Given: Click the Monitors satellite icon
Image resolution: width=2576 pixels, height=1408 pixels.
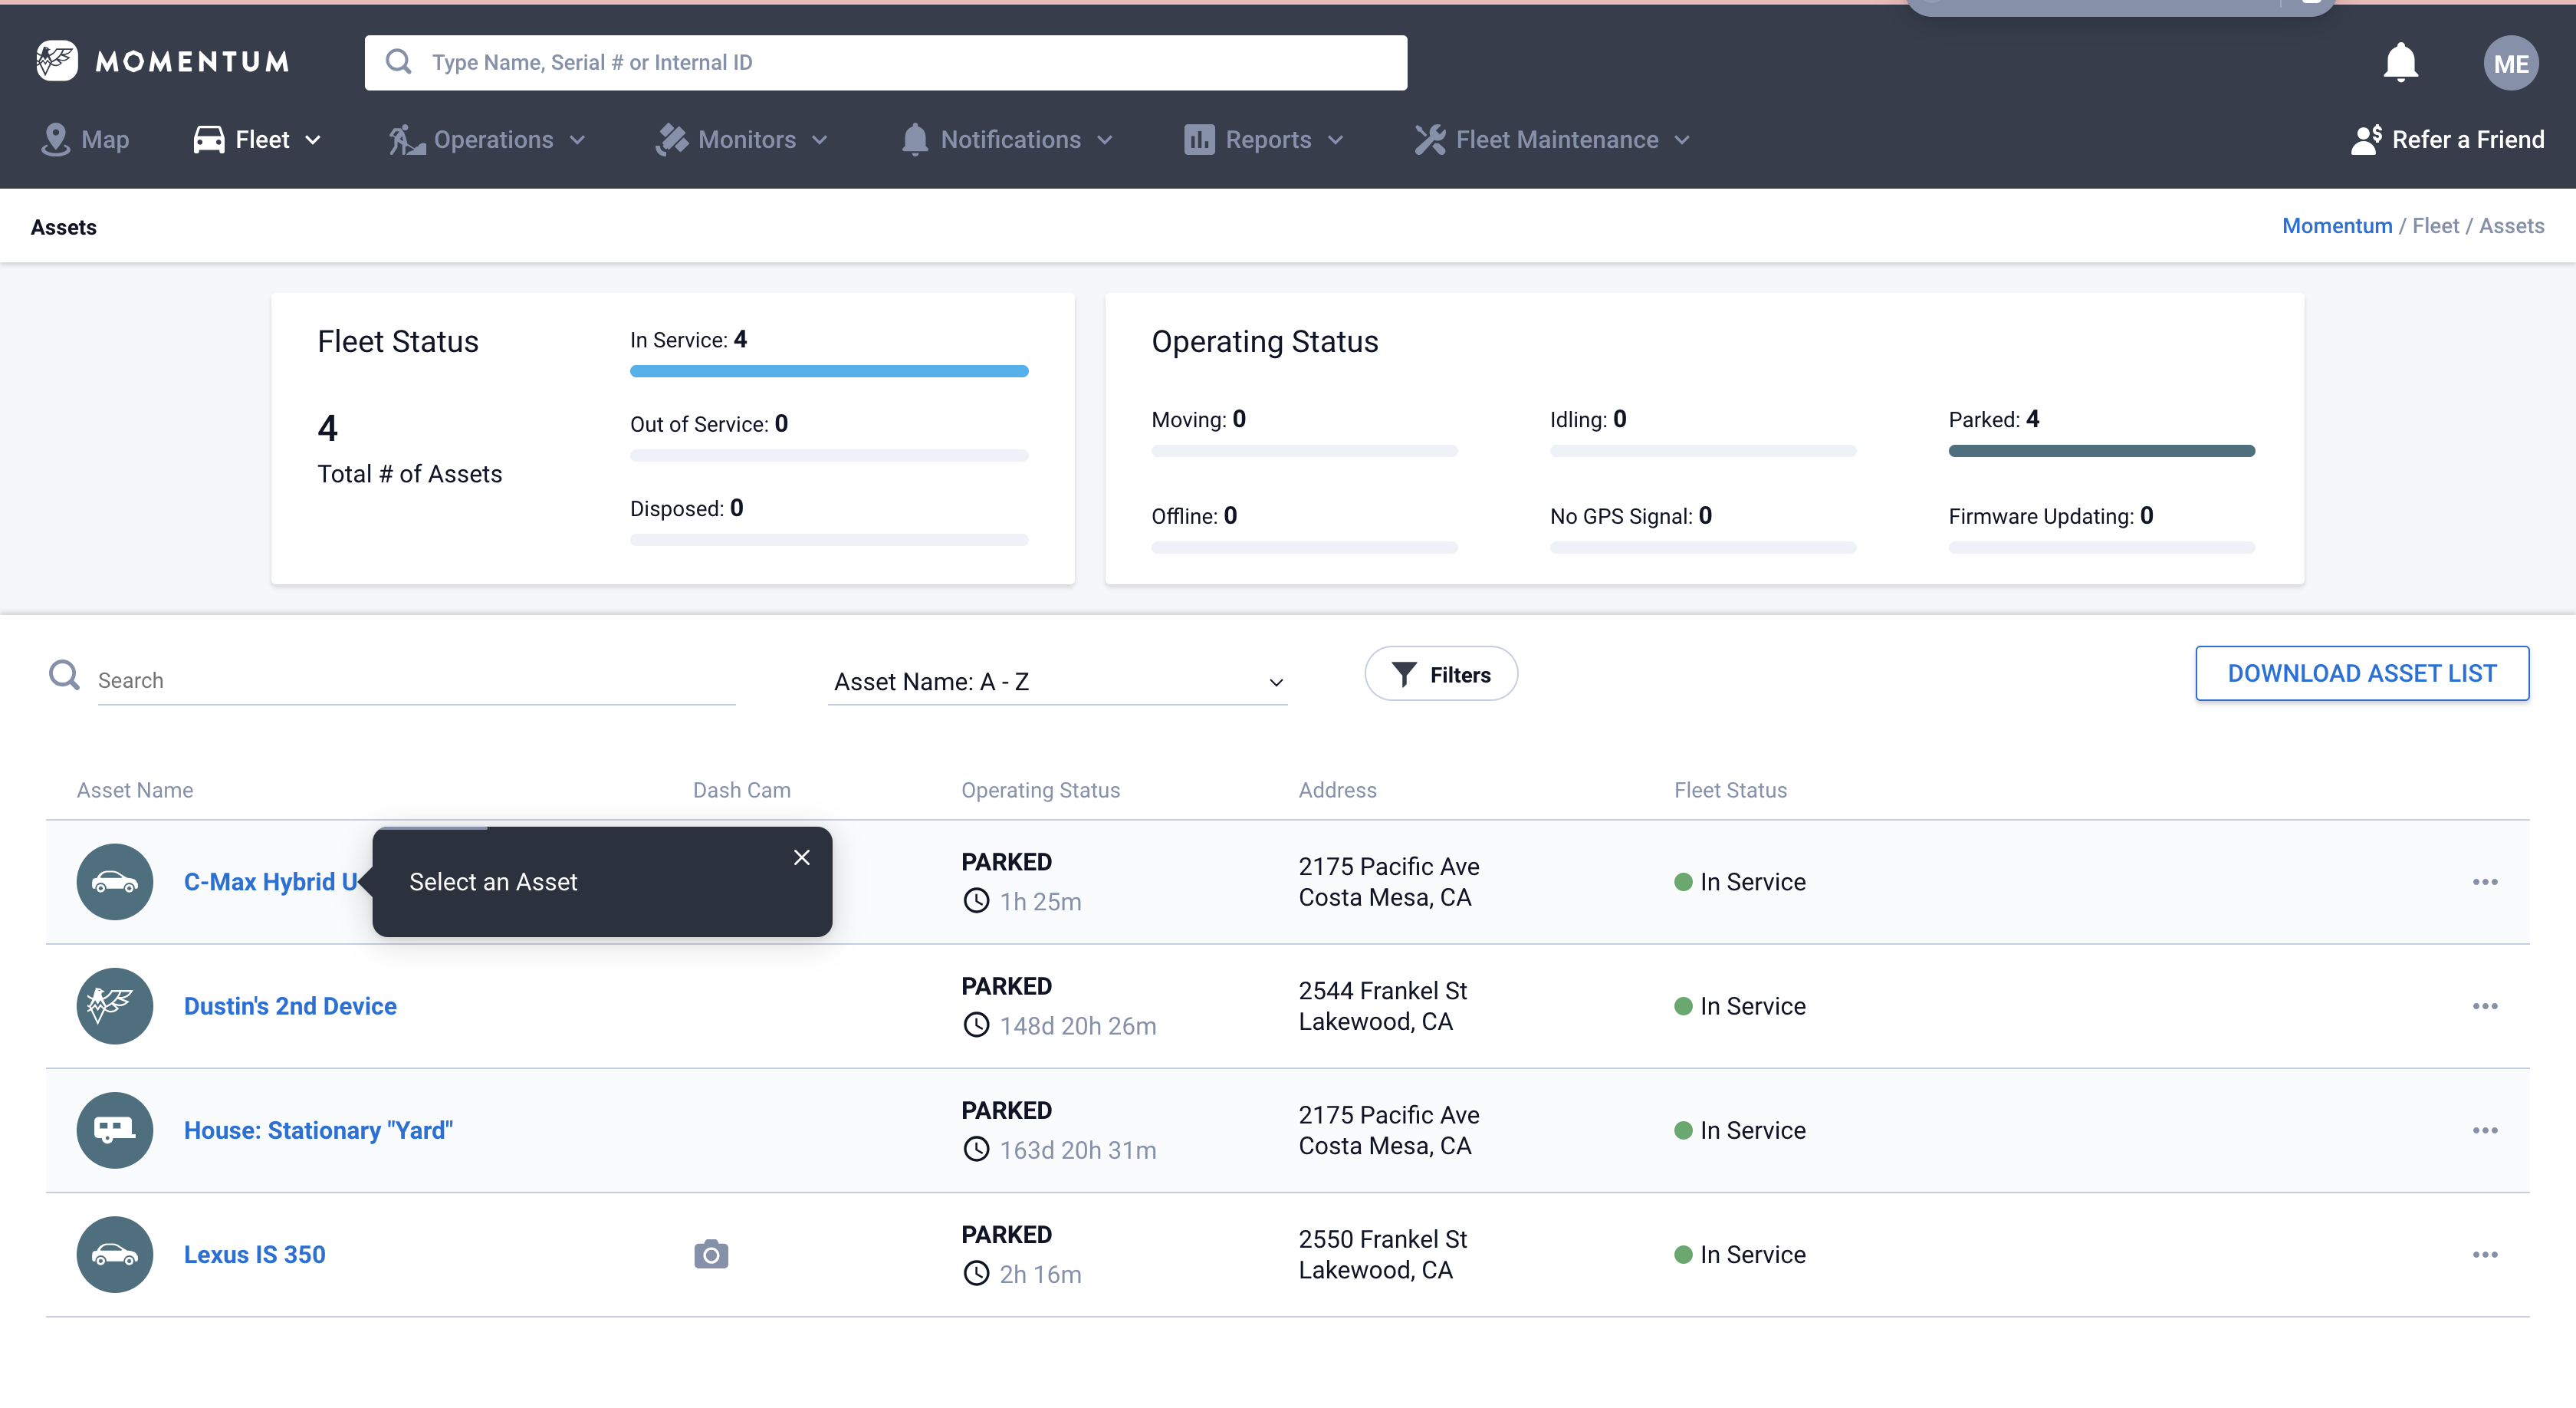Looking at the screenshot, I should pyautogui.click(x=672, y=140).
